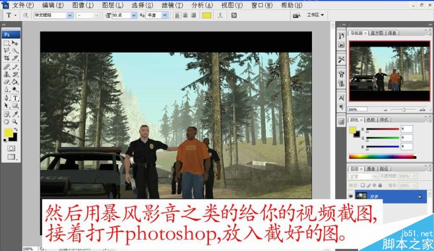Select the Blur tool
Image resolution: width=434 pixels, height=251 pixels.
[7, 89]
